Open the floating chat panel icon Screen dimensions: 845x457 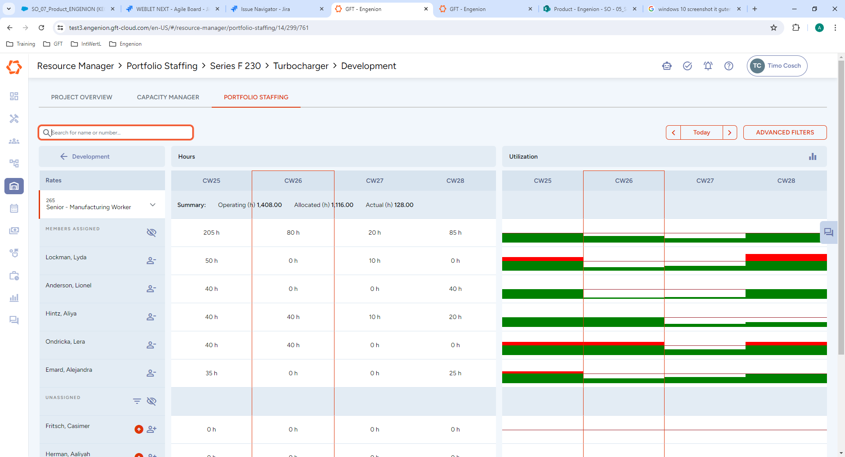[x=828, y=232]
